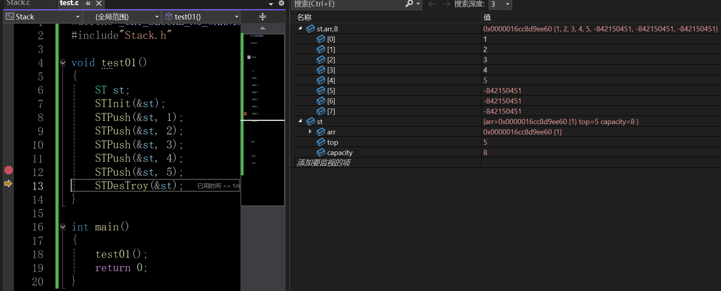This screenshot has height=291, width=721.
Task: Click the variable icon of top member
Action: pos(321,142)
